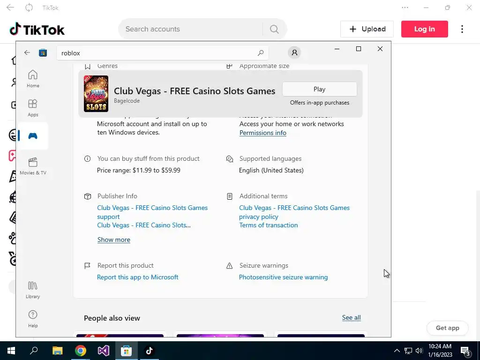Open Visual Studio from taskbar
The width and height of the screenshot is (480, 360).
[104, 351]
